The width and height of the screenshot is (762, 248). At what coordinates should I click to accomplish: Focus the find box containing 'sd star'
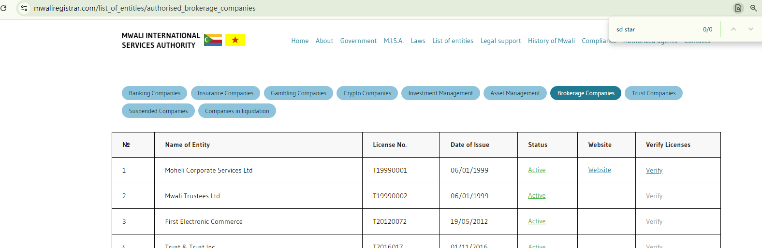pos(655,29)
